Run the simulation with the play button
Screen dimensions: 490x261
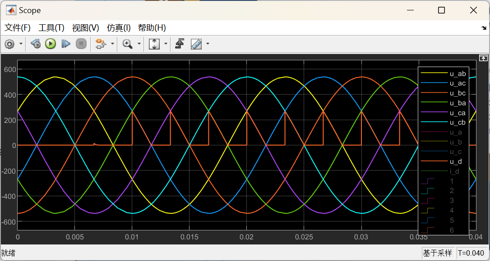(x=51, y=44)
